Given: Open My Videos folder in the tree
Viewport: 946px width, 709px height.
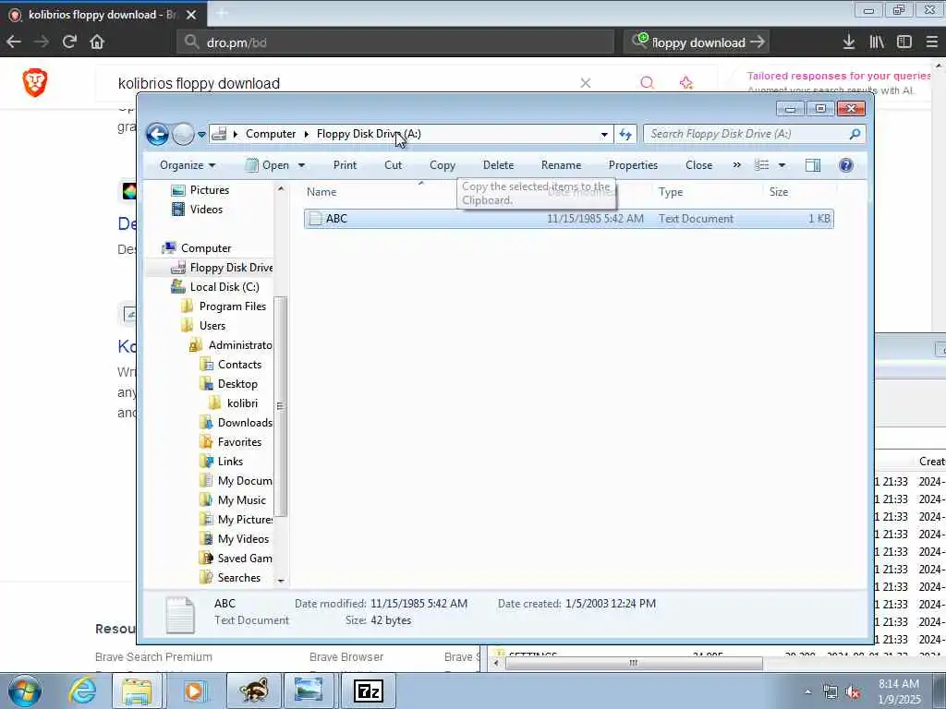Looking at the screenshot, I should pos(243,539).
